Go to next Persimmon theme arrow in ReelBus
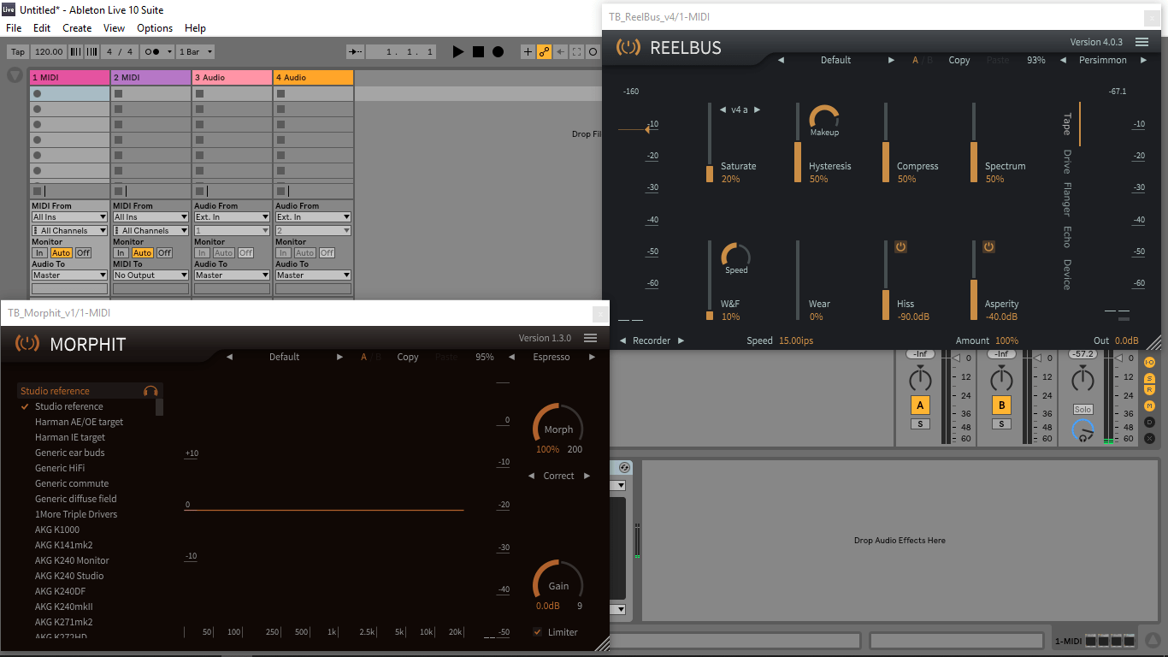Screen dimensions: 1168x657 [x=1146, y=61]
